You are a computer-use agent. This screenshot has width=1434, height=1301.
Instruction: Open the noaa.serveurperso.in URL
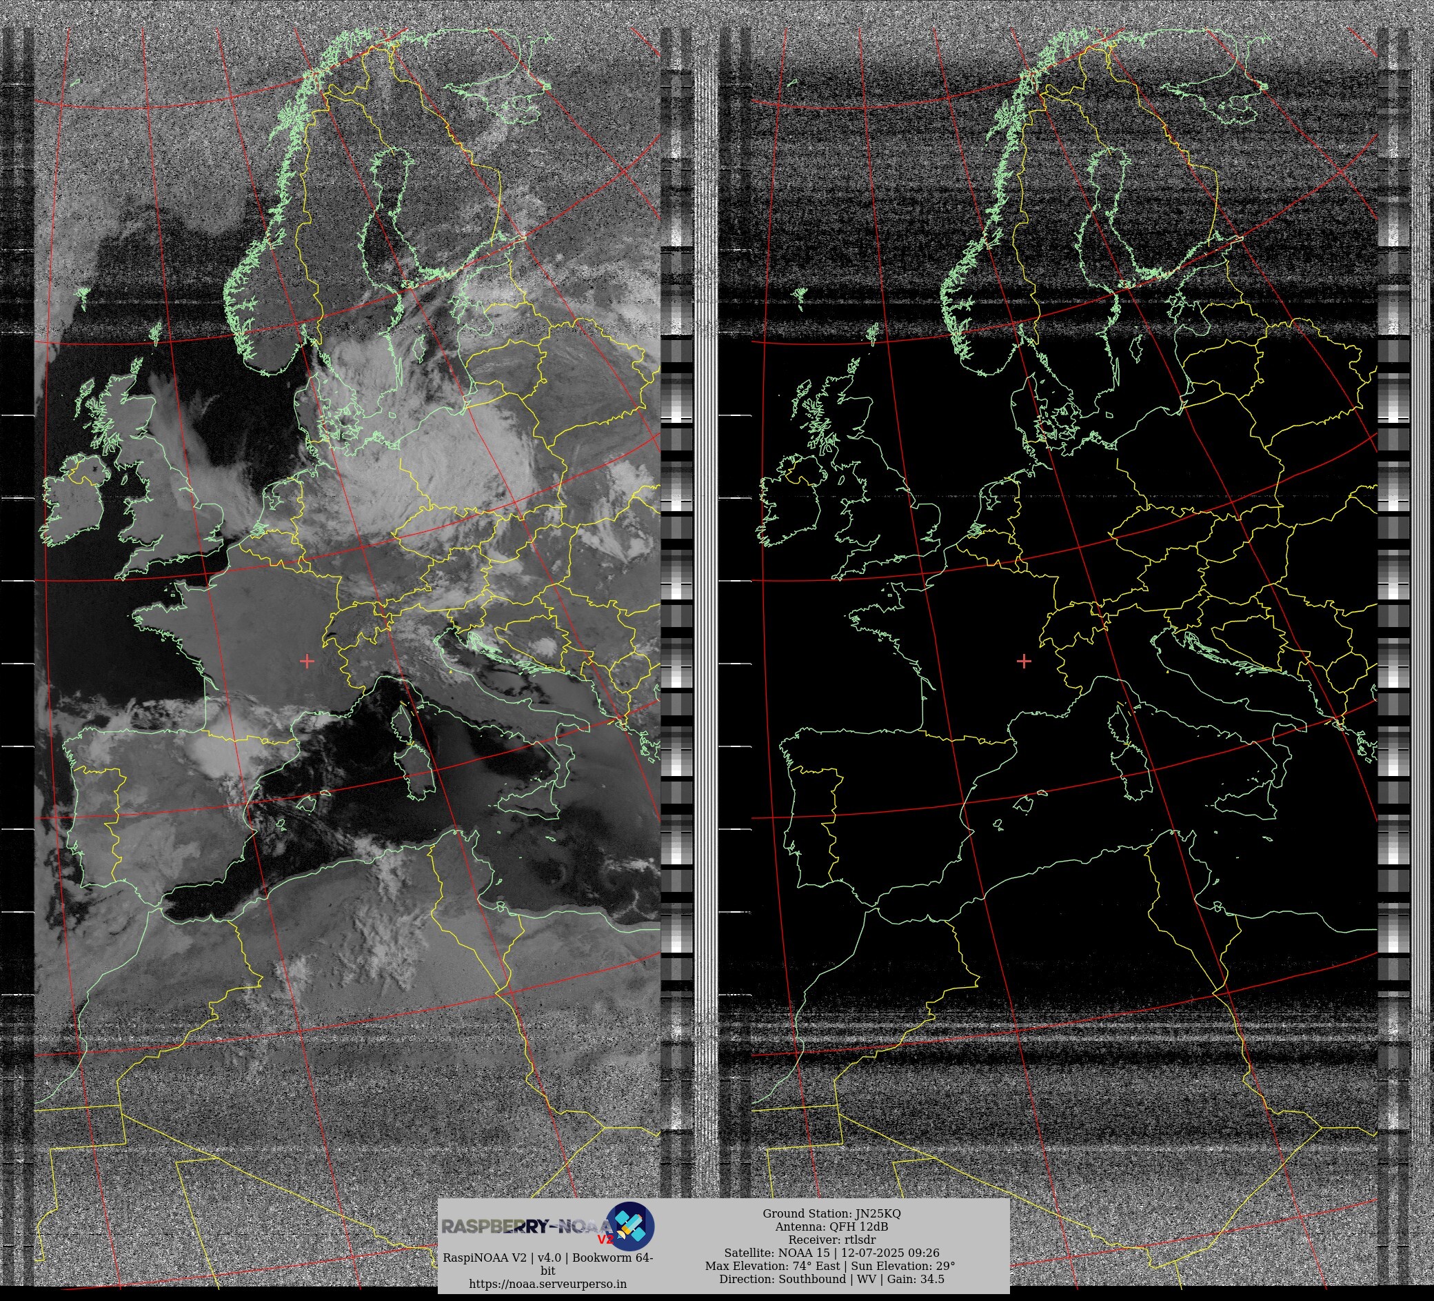tap(547, 1284)
